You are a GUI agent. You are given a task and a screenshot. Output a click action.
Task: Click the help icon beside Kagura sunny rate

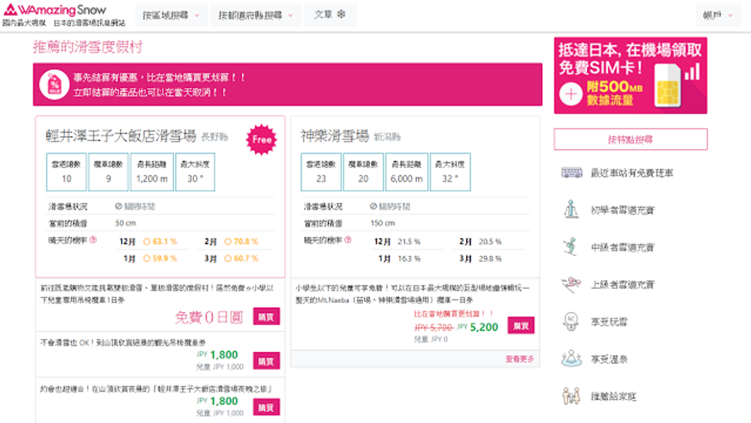tap(348, 240)
